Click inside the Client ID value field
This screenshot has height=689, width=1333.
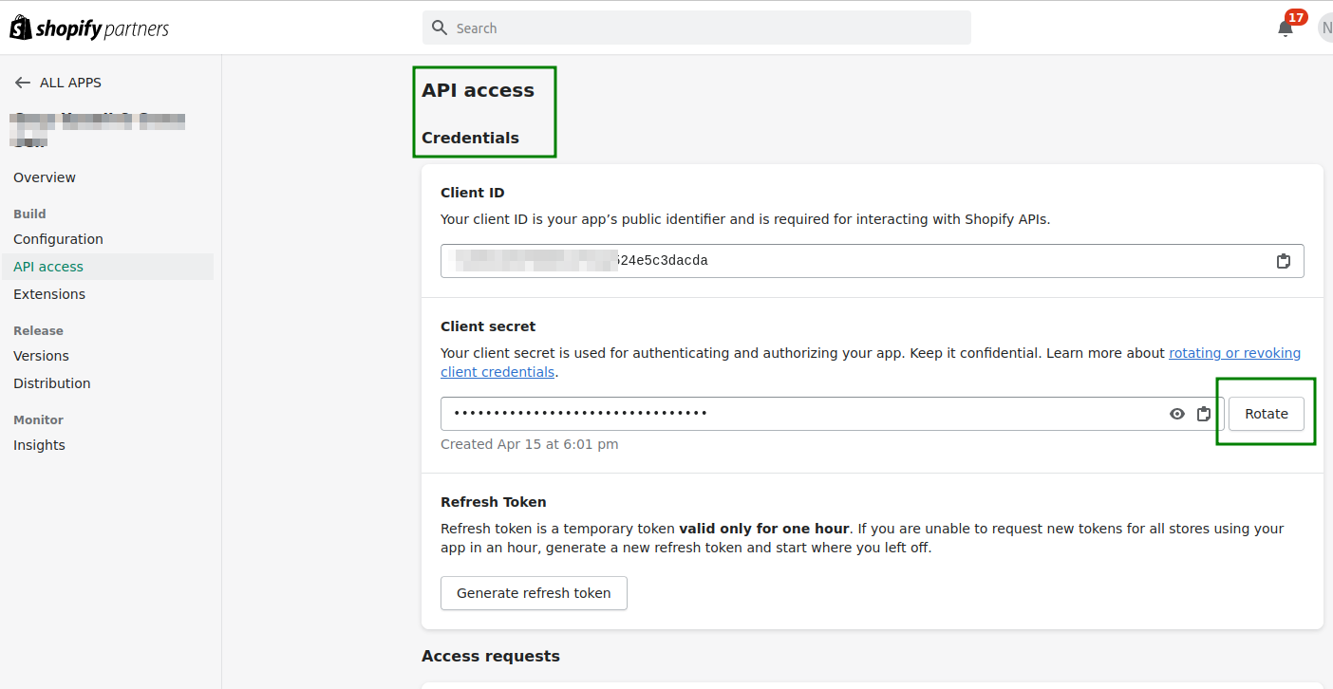(854, 261)
